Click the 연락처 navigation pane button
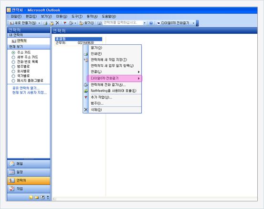Viewport: 264px width, 209px height. pyautogui.click(x=29, y=180)
